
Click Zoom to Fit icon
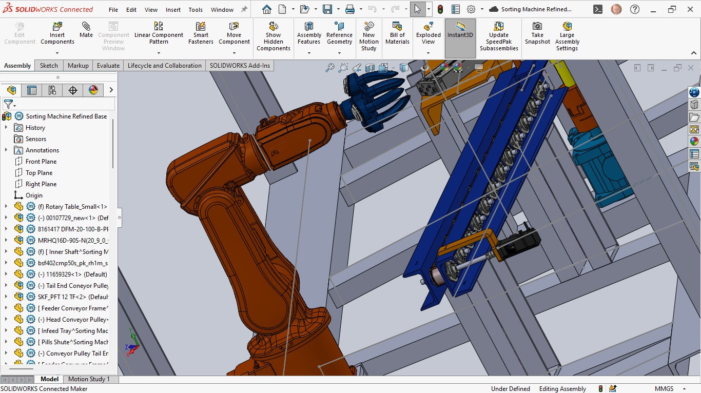point(330,67)
